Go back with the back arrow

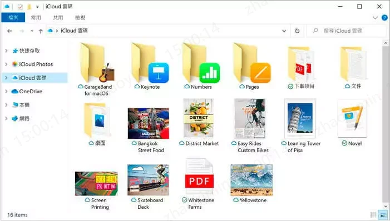pos(9,31)
